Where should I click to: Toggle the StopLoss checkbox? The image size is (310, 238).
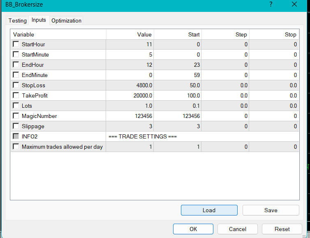click(16, 85)
